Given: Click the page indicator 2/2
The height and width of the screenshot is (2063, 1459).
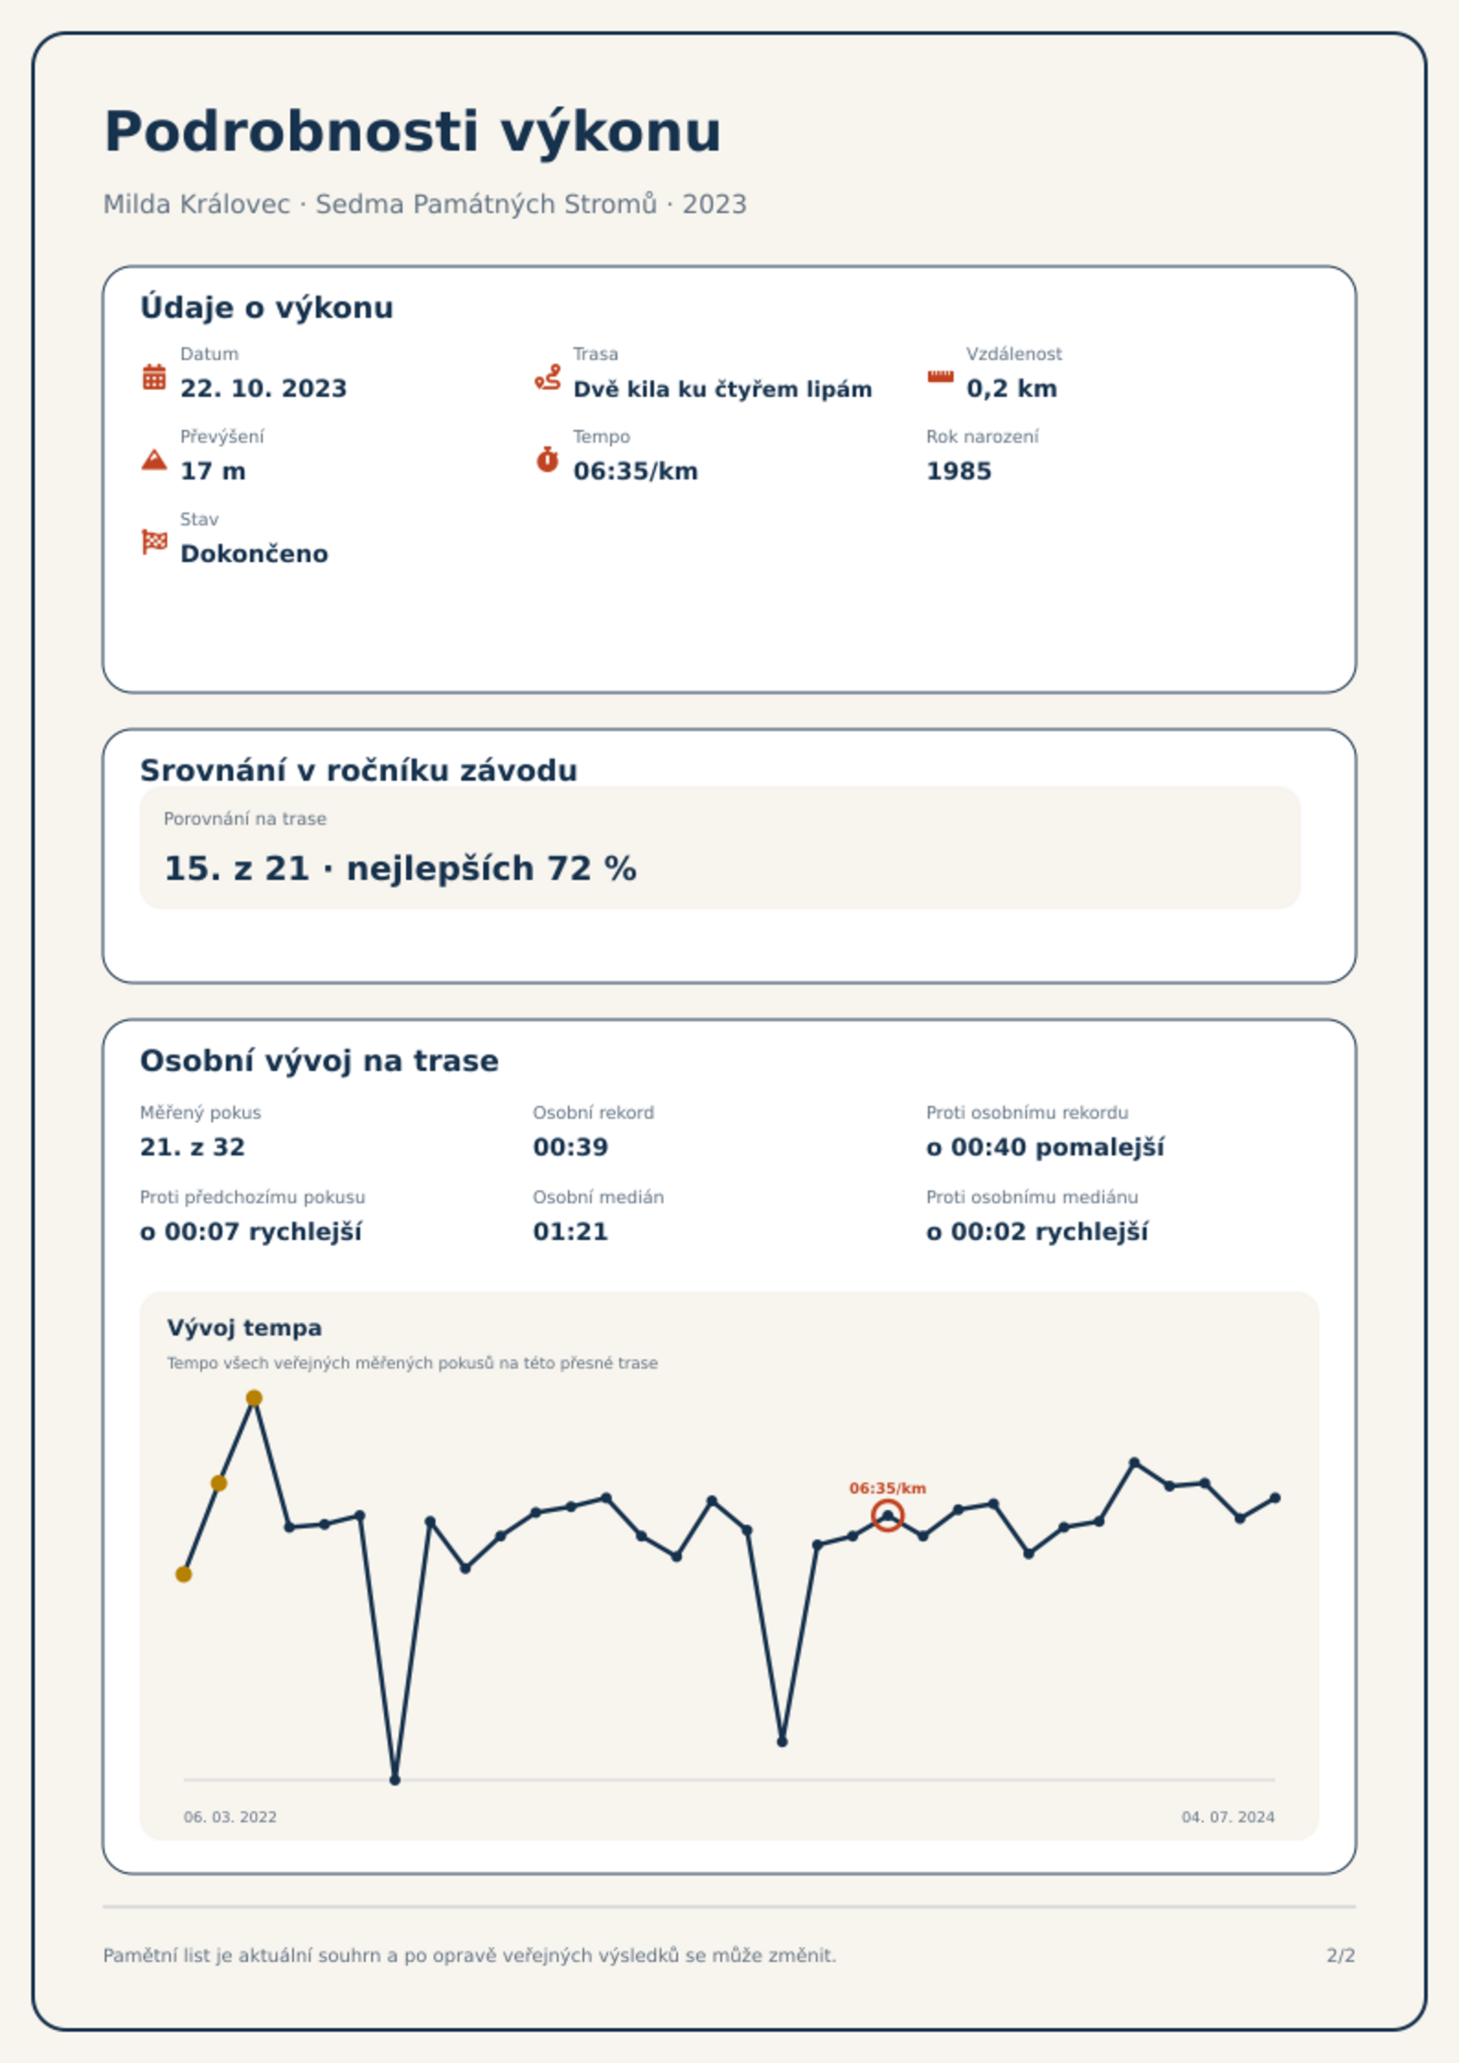Looking at the screenshot, I should tap(1340, 1956).
